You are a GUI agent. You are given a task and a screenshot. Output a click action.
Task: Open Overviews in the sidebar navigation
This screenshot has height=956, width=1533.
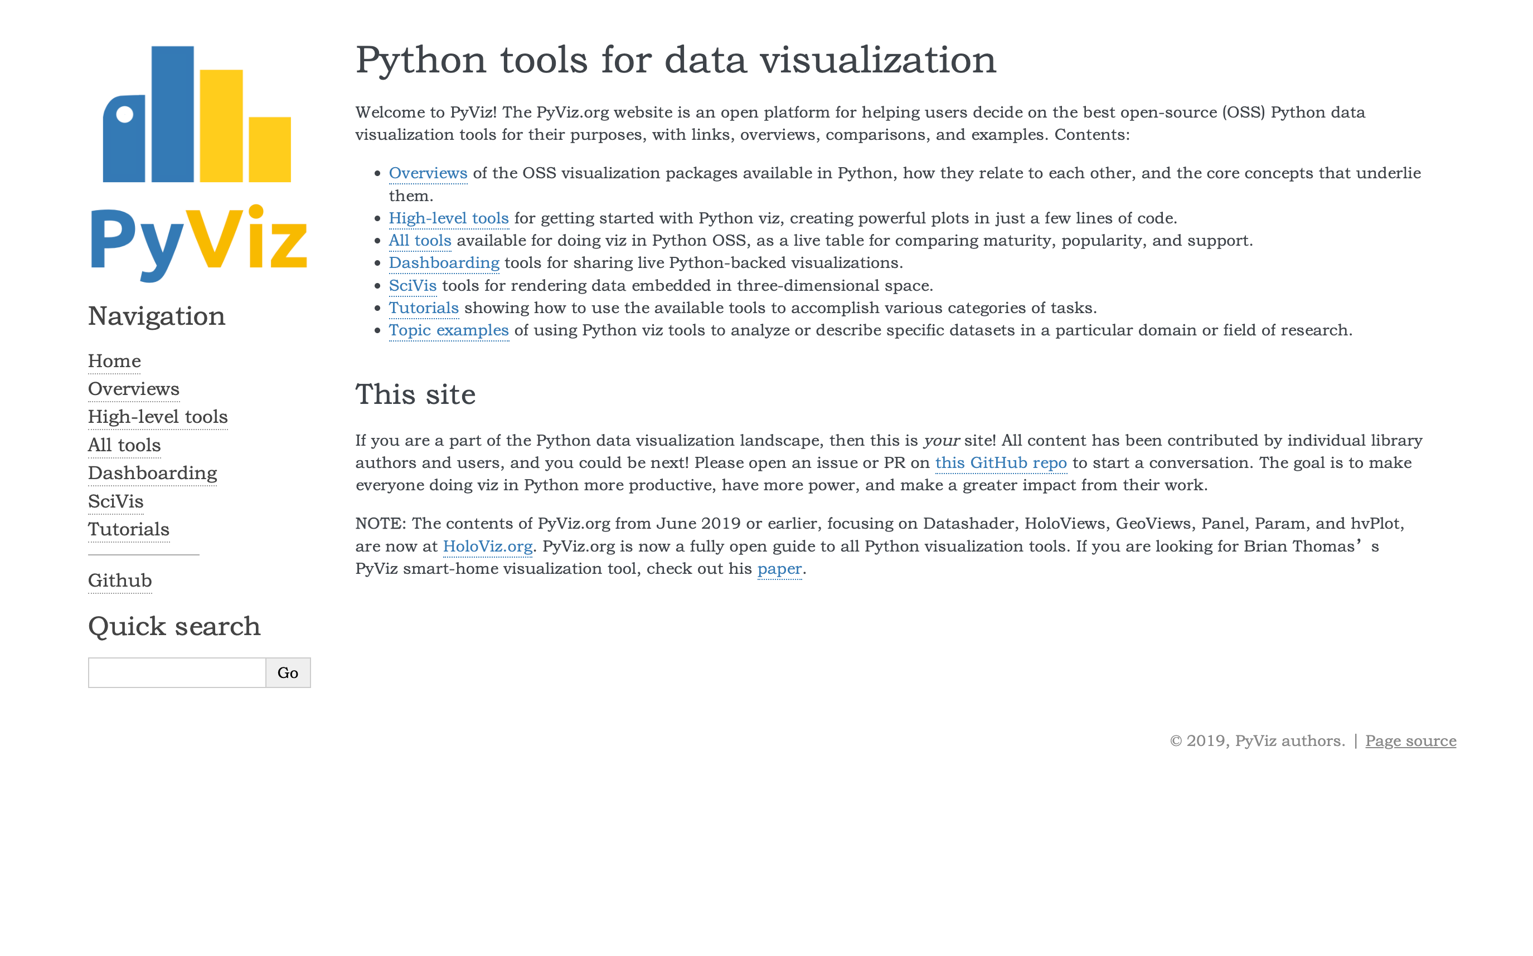click(133, 389)
